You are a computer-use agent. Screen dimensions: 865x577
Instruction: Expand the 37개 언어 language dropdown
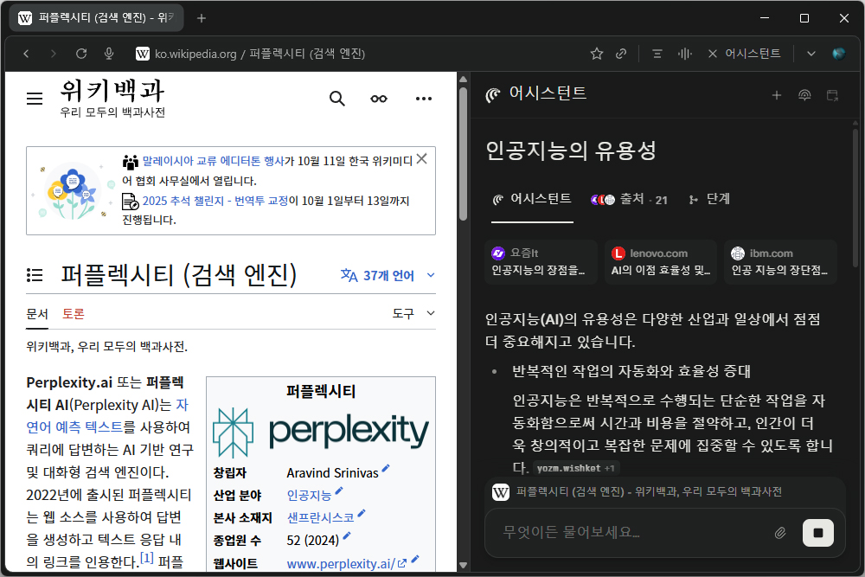388,275
